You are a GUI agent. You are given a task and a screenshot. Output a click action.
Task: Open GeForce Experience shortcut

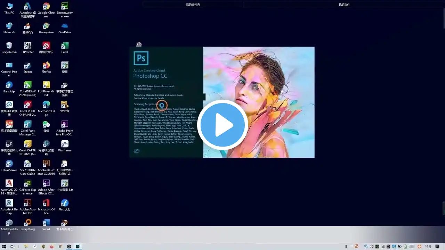tap(27, 187)
